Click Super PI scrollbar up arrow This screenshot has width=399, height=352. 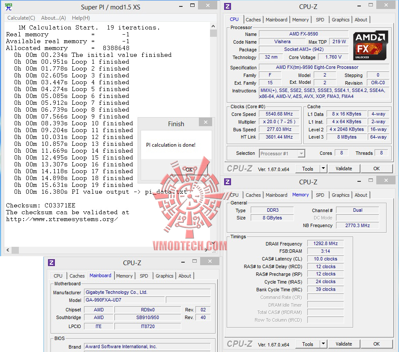tap(213, 26)
